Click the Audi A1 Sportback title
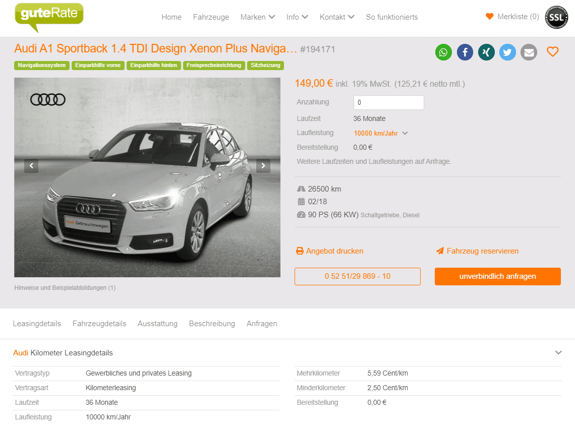The image size is (575, 429). [x=155, y=49]
